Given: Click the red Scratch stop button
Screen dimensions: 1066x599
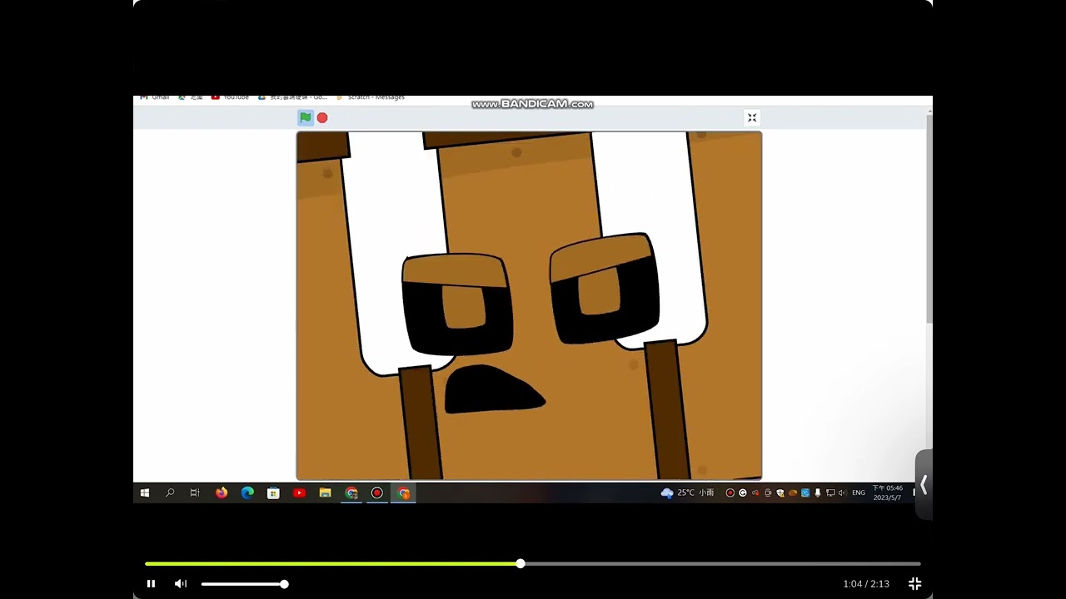Looking at the screenshot, I should click(322, 118).
